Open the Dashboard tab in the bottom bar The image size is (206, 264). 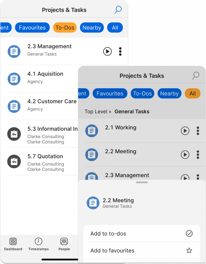(13, 244)
